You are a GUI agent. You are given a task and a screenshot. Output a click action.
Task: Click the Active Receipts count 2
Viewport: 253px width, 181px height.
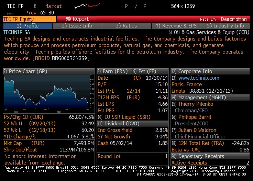coord(248,163)
